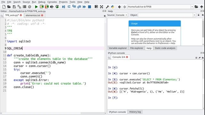205x115 pixels.
Task: Open the Debug menu
Action: [x=42, y=2]
